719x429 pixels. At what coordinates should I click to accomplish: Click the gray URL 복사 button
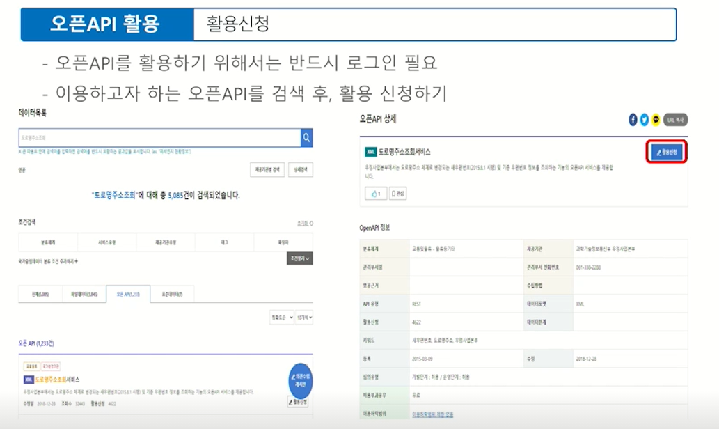click(675, 120)
